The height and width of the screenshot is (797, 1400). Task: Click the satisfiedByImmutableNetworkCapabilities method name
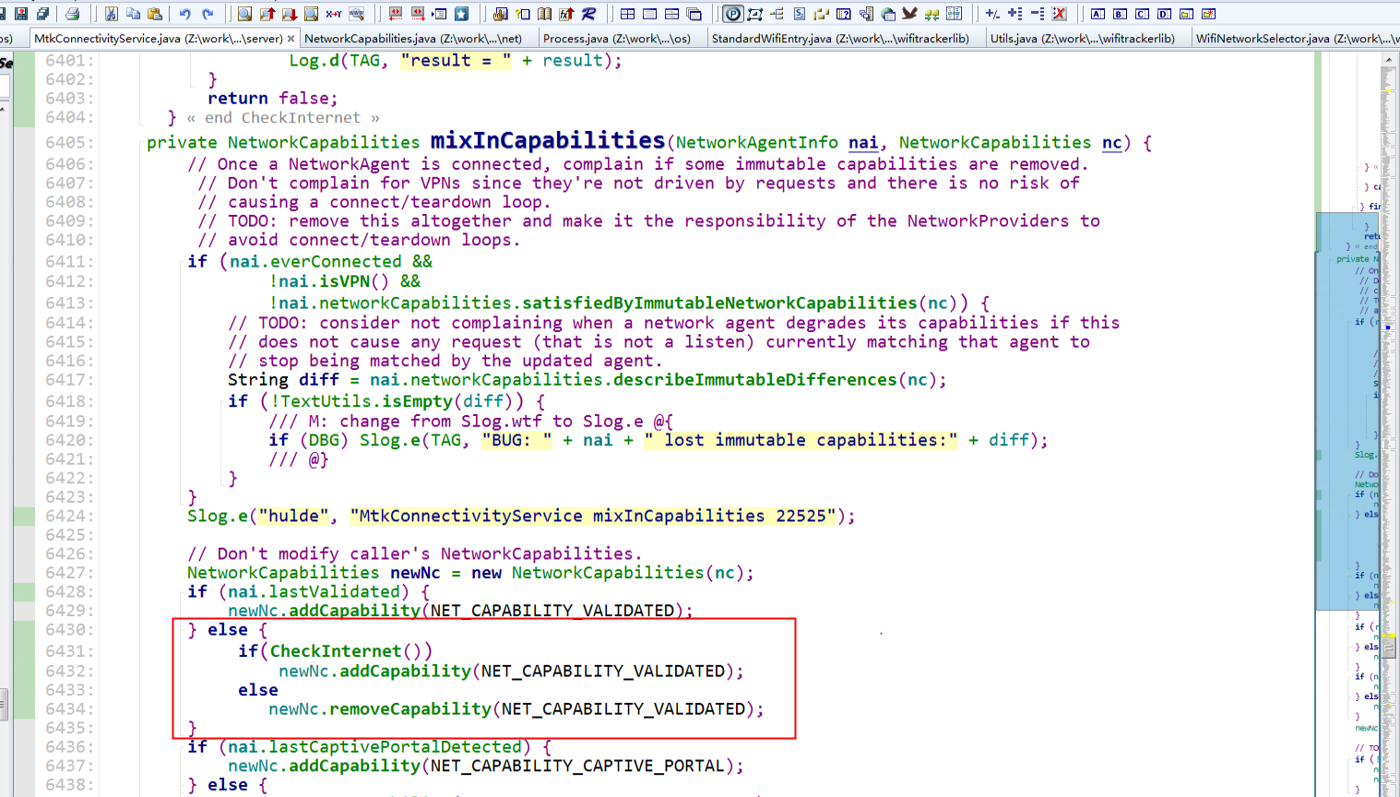[x=719, y=303]
